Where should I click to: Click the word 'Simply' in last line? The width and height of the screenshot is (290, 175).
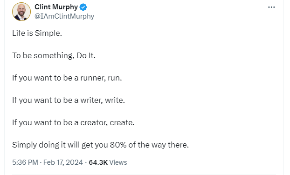tap(25, 145)
